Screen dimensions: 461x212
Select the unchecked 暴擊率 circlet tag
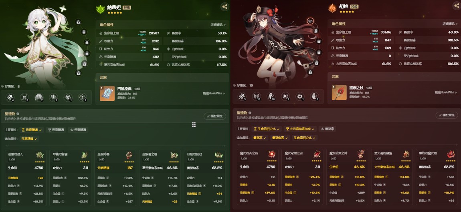328,129
